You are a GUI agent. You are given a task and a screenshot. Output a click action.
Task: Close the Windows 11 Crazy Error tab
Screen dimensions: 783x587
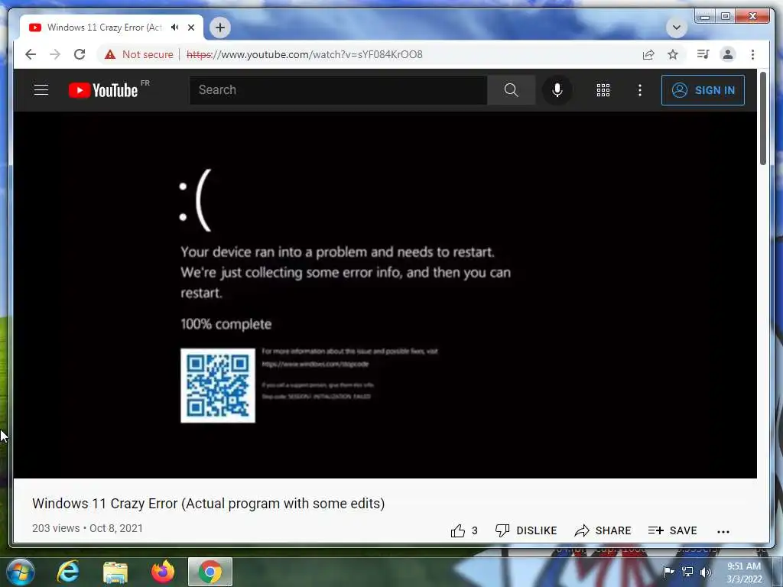pyautogui.click(x=191, y=28)
